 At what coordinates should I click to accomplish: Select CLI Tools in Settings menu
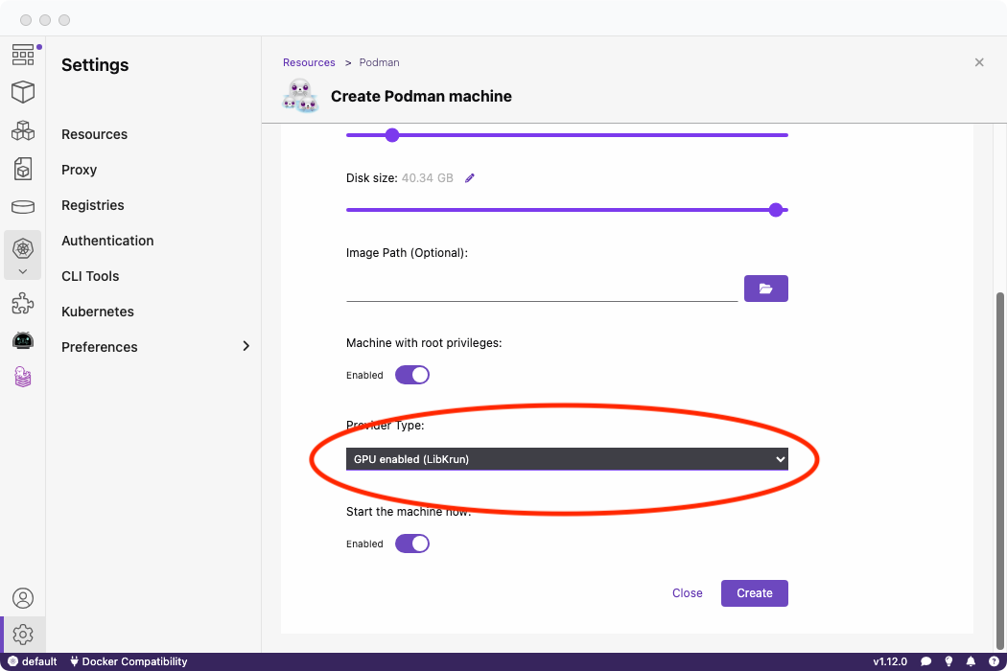pos(90,276)
